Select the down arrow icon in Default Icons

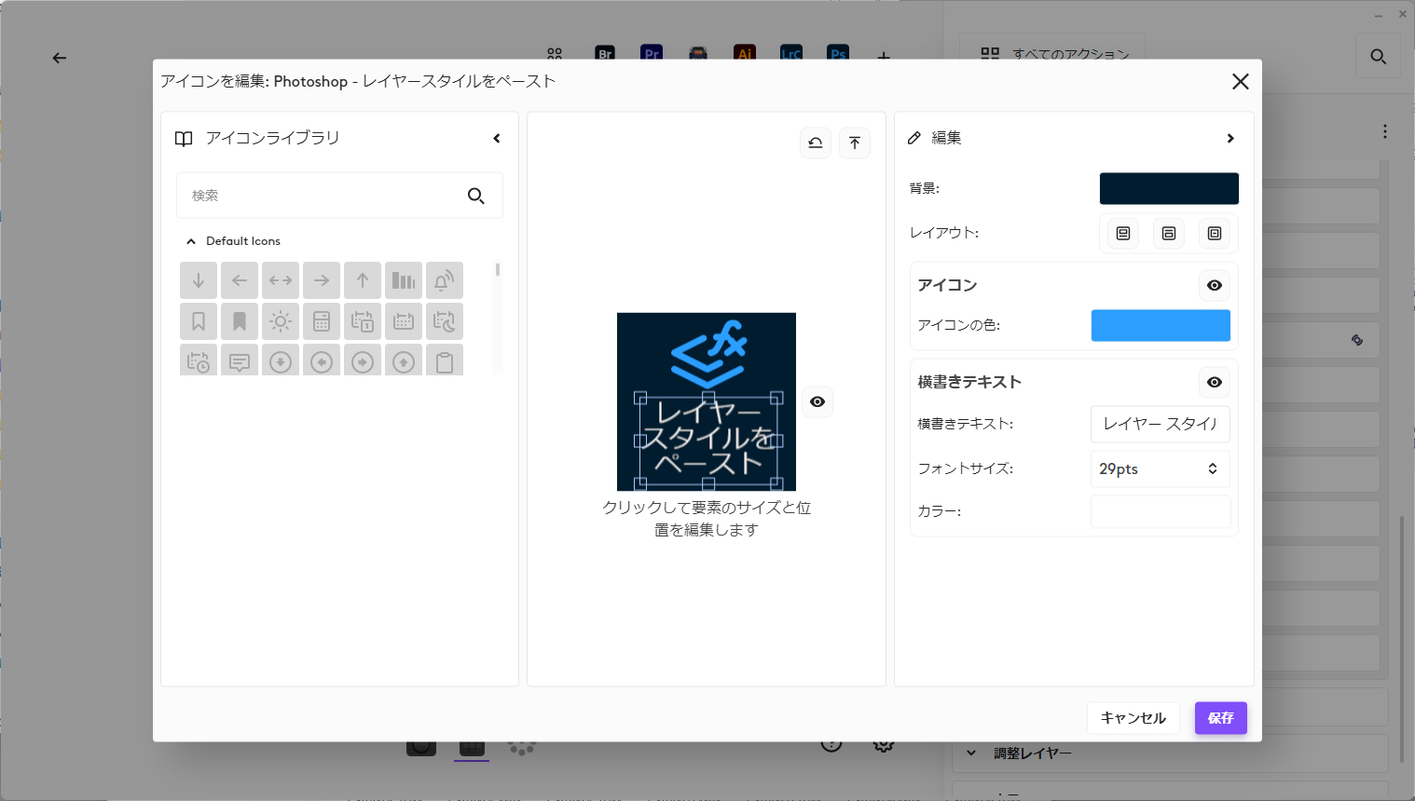click(x=199, y=279)
